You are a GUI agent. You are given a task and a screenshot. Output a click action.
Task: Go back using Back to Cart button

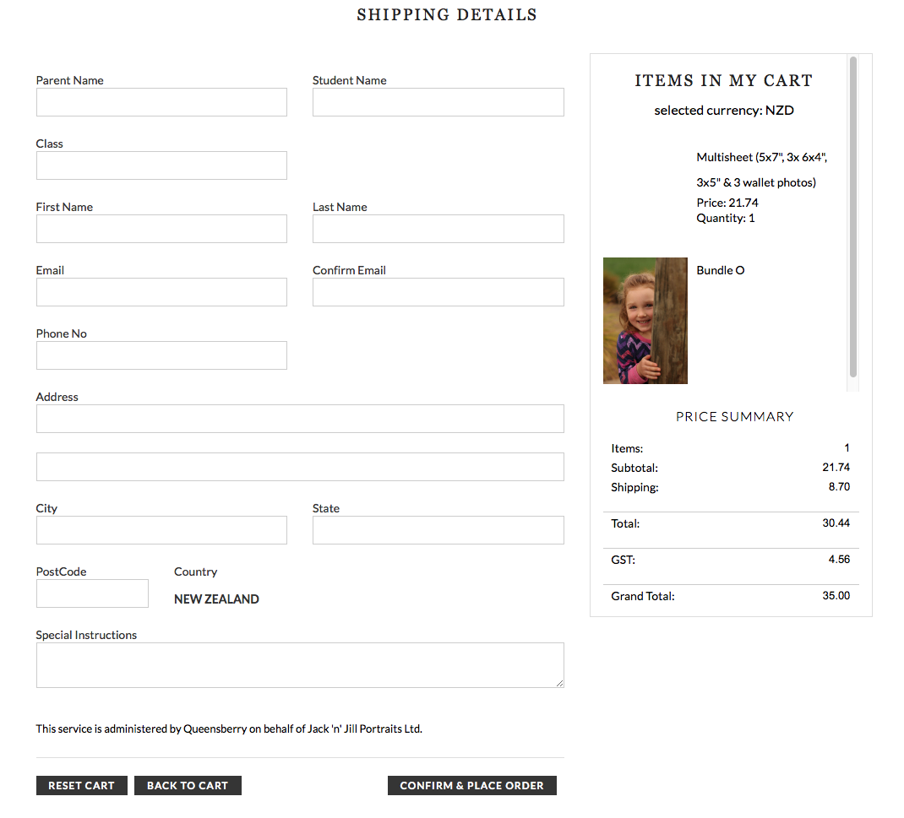pos(188,786)
